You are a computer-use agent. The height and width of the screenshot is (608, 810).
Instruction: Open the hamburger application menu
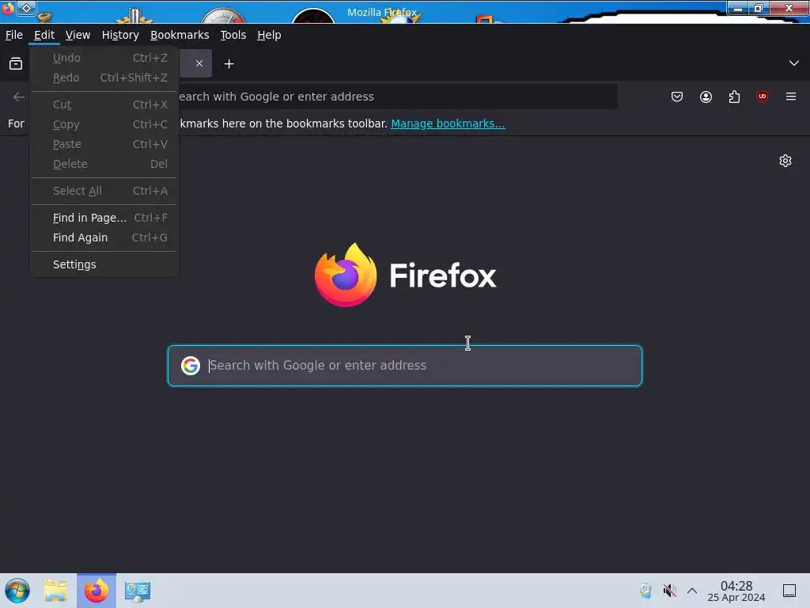click(791, 97)
